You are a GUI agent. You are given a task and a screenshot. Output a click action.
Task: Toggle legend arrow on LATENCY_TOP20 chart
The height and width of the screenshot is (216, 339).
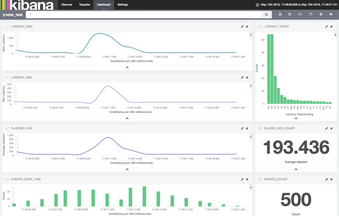[335, 35]
